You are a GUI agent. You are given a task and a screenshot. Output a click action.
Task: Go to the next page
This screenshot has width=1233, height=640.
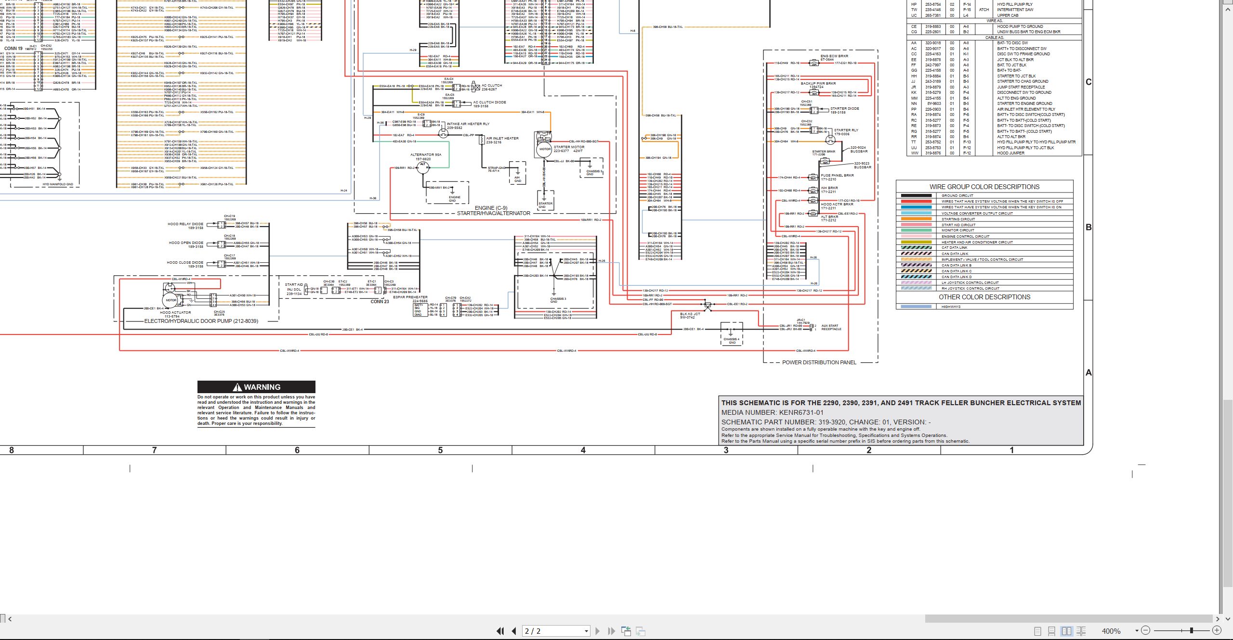click(x=598, y=631)
